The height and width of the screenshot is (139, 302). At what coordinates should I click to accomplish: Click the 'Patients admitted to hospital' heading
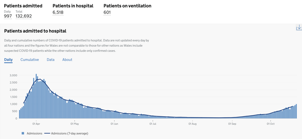point(35,31)
